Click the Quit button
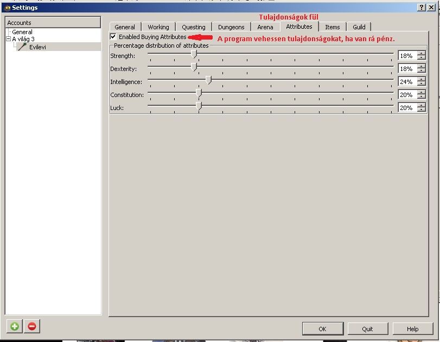The height and width of the screenshot is (342, 440). tap(368, 329)
